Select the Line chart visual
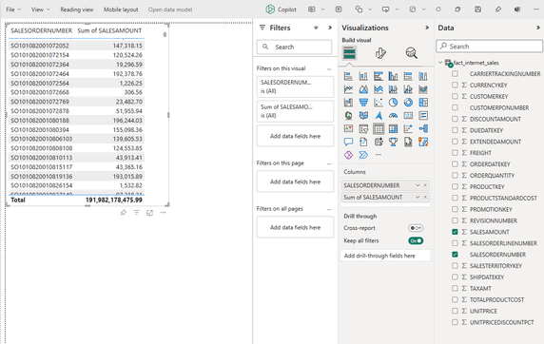Screen dimensions: 544x344 point(348,89)
